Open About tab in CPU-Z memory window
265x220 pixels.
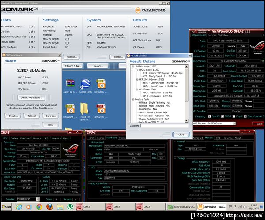click(238, 138)
